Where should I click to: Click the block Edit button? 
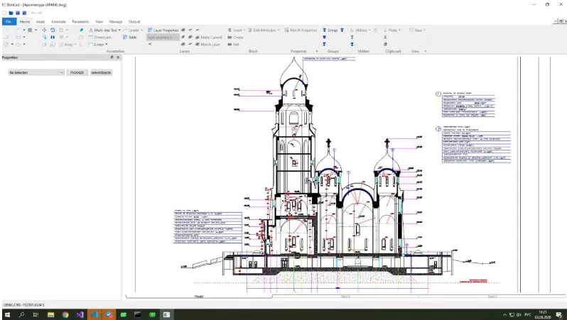pyautogui.click(x=233, y=45)
